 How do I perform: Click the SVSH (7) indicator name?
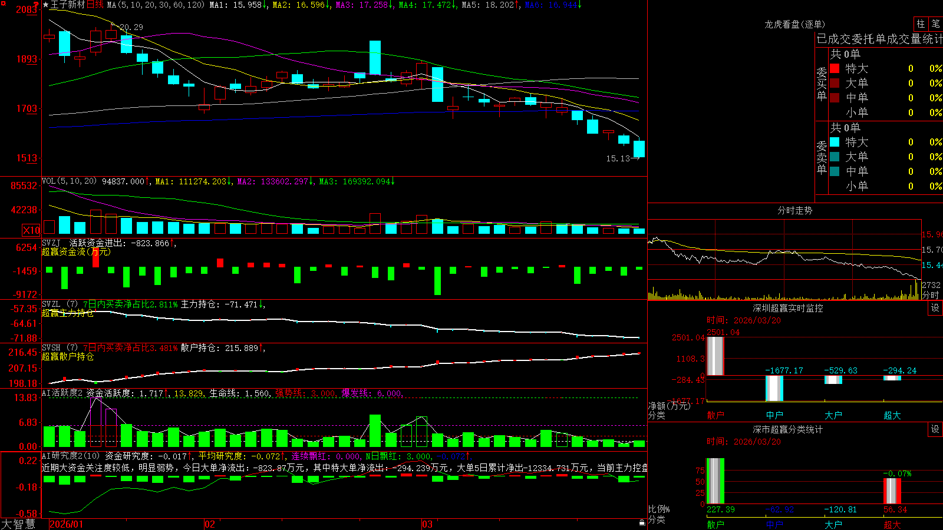coord(60,347)
